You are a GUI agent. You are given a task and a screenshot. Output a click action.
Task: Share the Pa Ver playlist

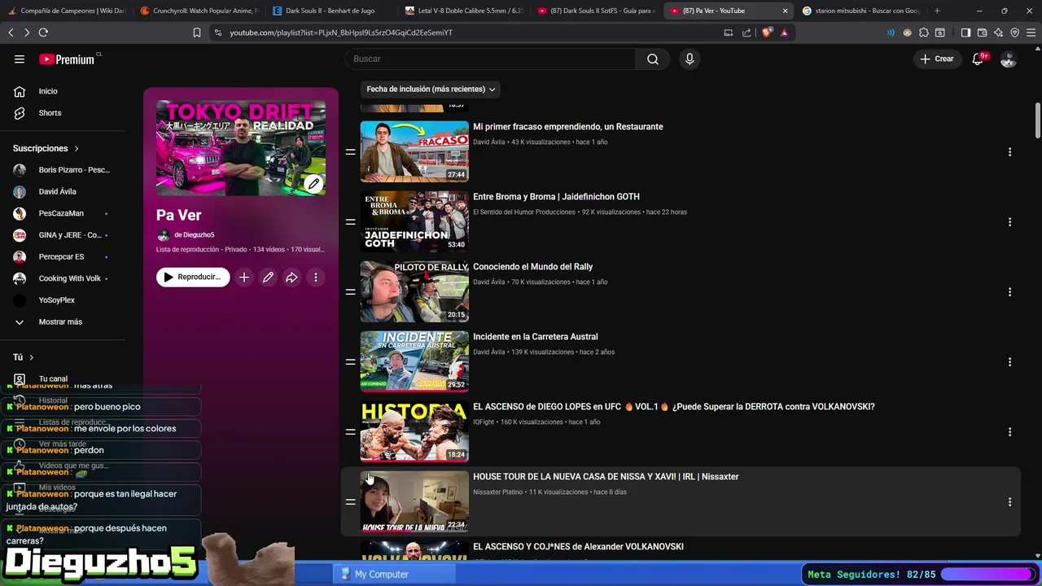(x=291, y=278)
